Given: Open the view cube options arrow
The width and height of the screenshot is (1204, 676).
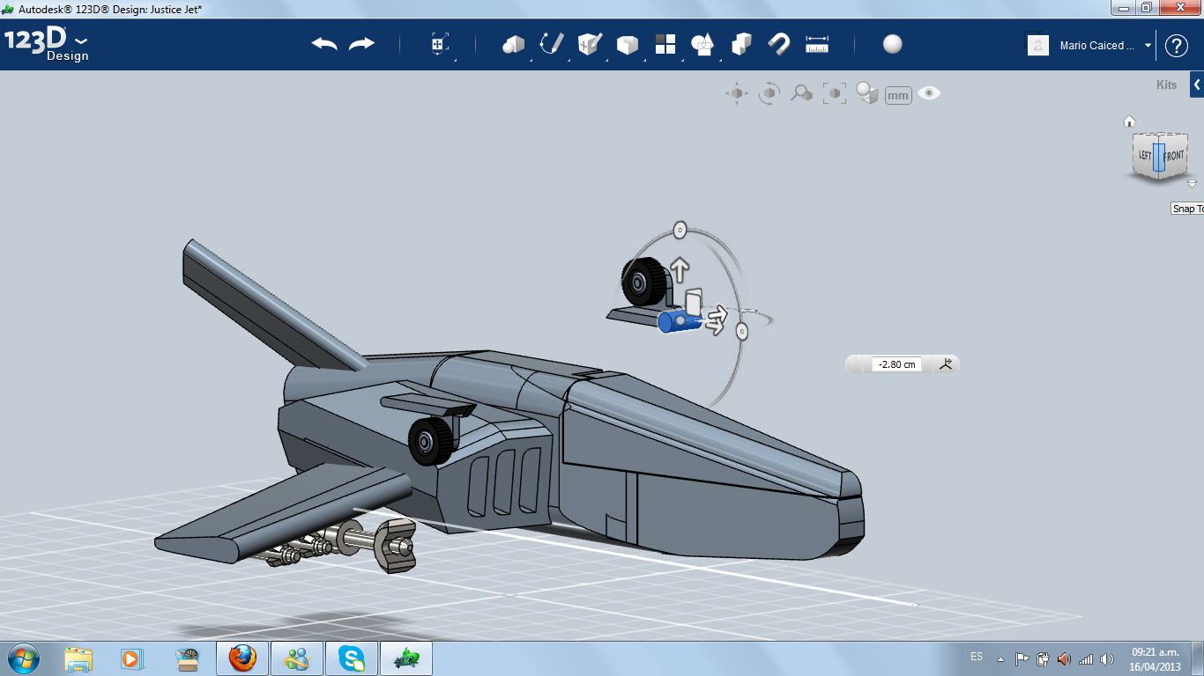Looking at the screenshot, I should click(x=1192, y=184).
